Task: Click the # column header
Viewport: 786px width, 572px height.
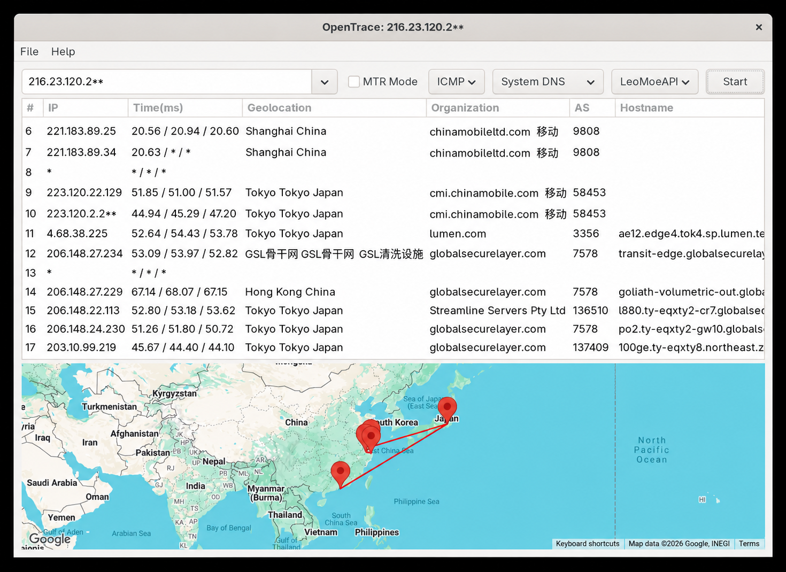Action: click(33, 108)
